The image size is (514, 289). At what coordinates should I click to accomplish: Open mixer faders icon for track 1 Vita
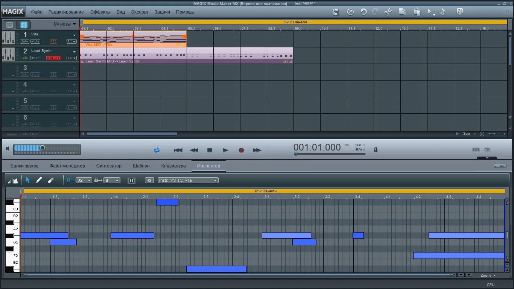pos(8,38)
